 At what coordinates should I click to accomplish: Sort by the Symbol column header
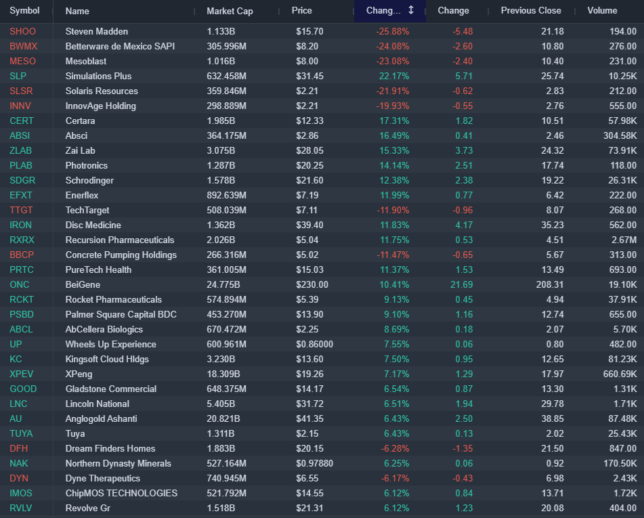[x=24, y=11]
